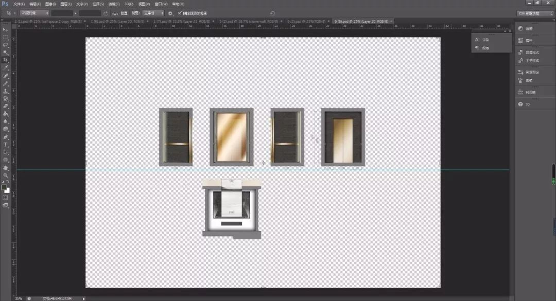Select the Clone Stamp tool
The height and width of the screenshot is (301, 556).
[5, 91]
